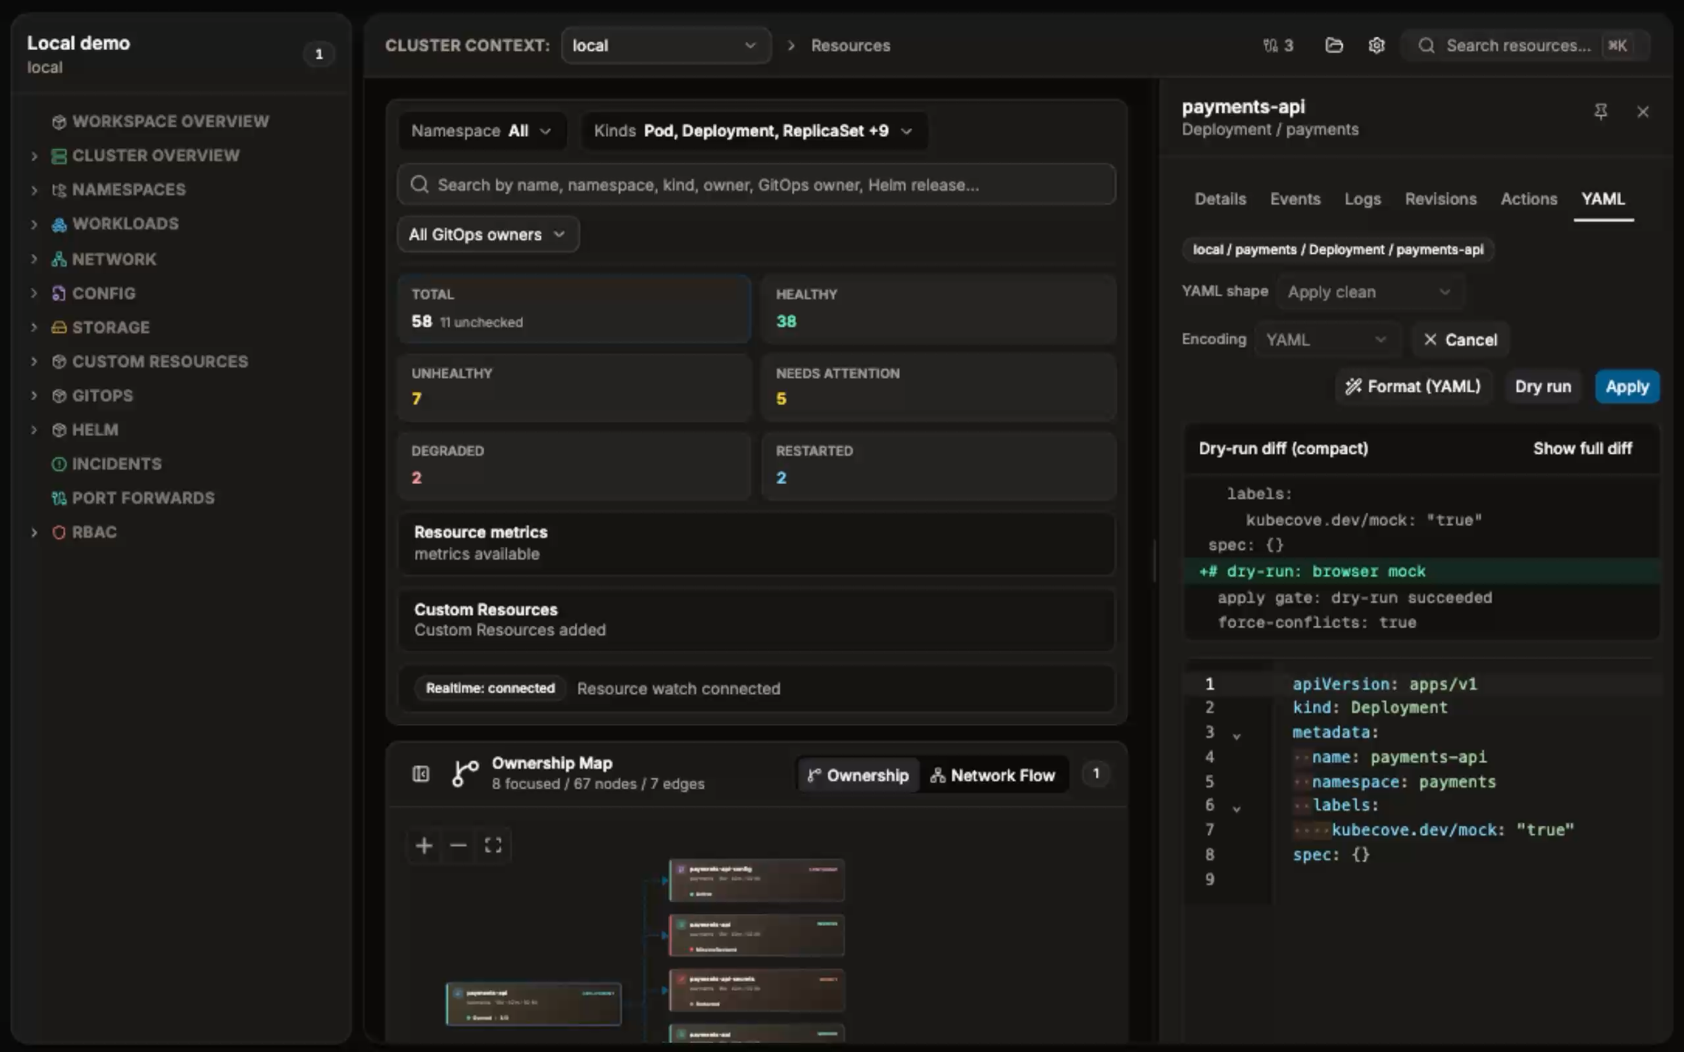The width and height of the screenshot is (1684, 1052).
Task: Click the Dry run button
Action: pyautogui.click(x=1543, y=386)
